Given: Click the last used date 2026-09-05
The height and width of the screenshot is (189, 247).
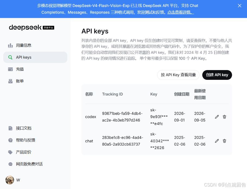Looking at the screenshot, I should tap(200, 117).
